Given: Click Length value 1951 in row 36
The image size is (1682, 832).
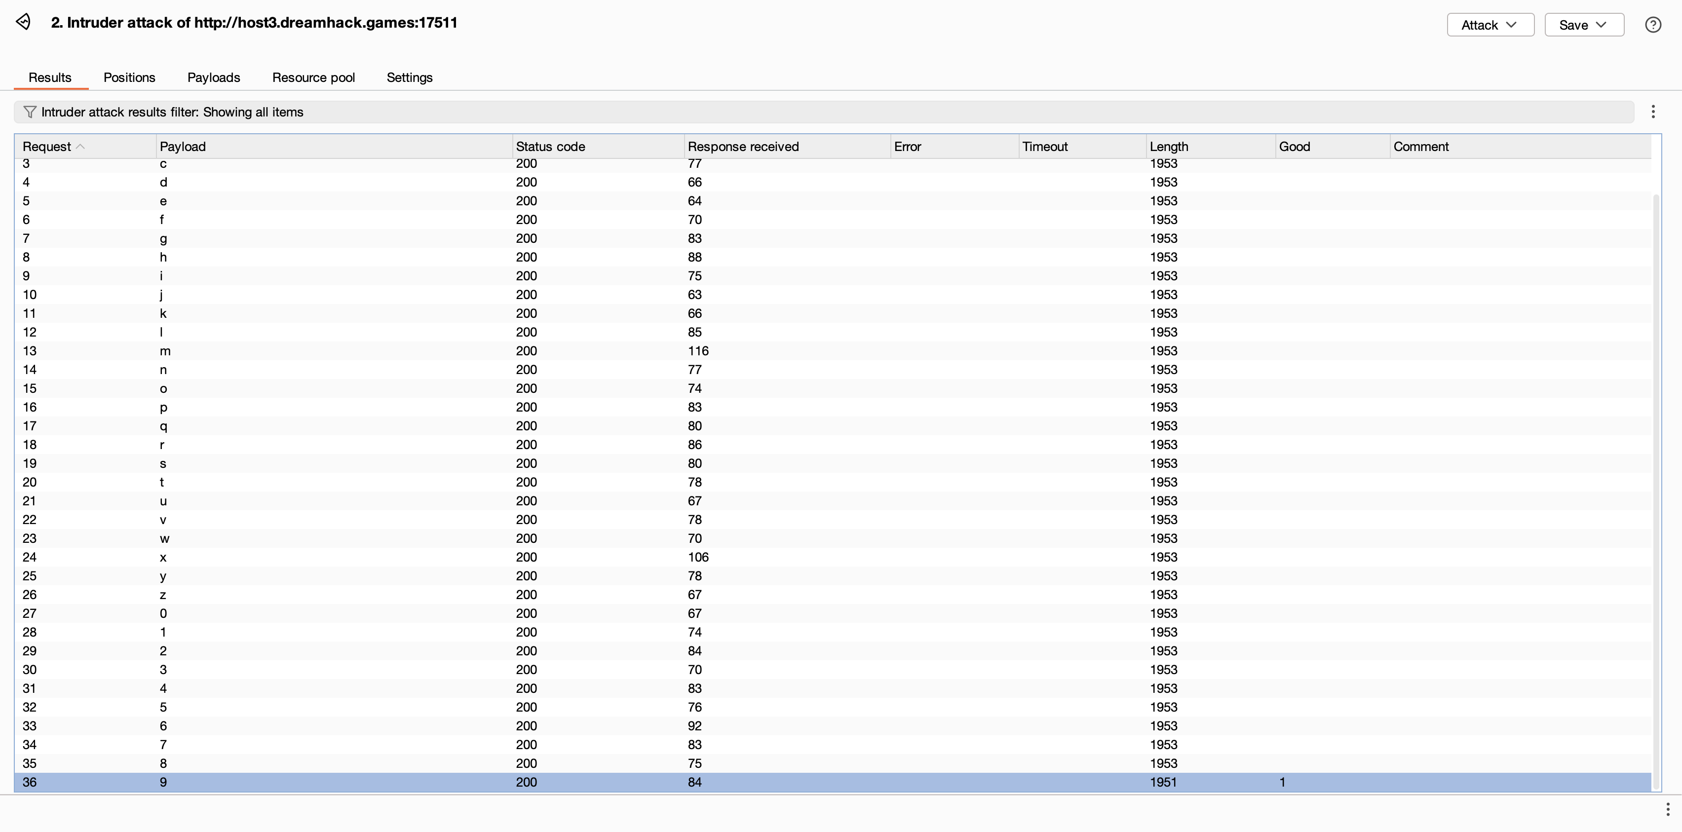Looking at the screenshot, I should [x=1163, y=782].
